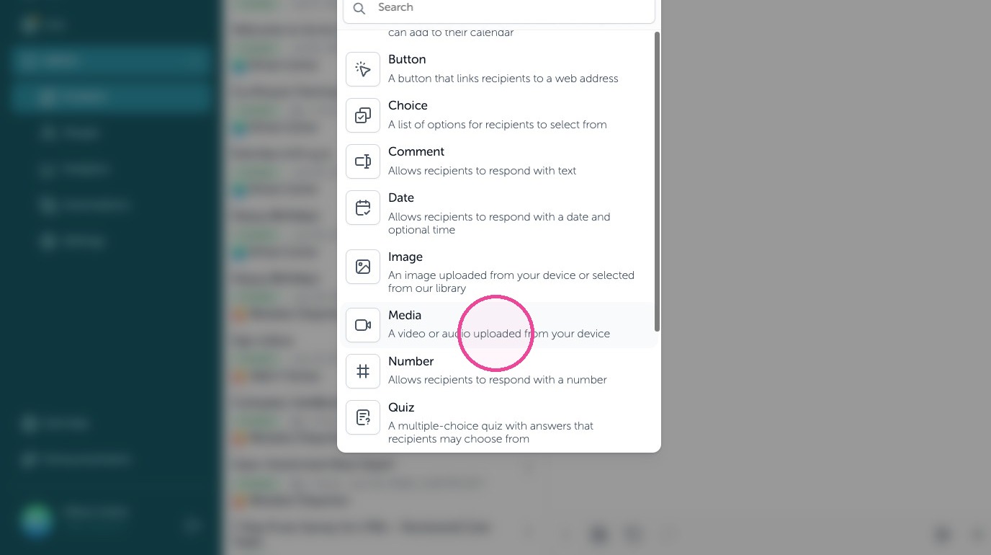Click the block list scrollbar thumb
Viewport: 991px width, 555px height.
pyautogui.click(x=657, y=182)
